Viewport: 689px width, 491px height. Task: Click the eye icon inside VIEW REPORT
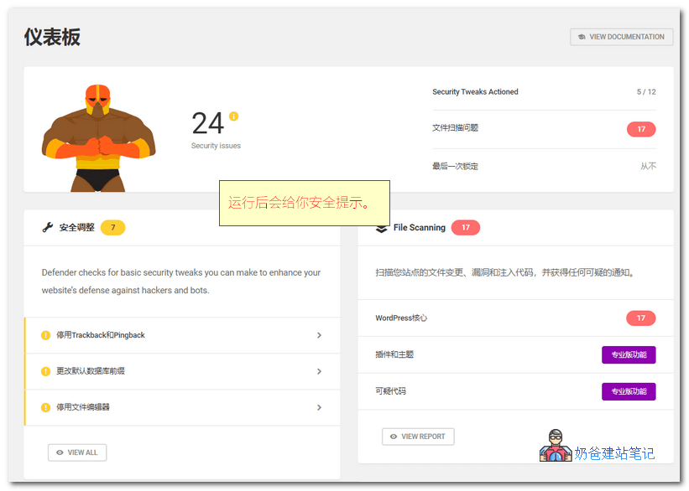point(394,436)
